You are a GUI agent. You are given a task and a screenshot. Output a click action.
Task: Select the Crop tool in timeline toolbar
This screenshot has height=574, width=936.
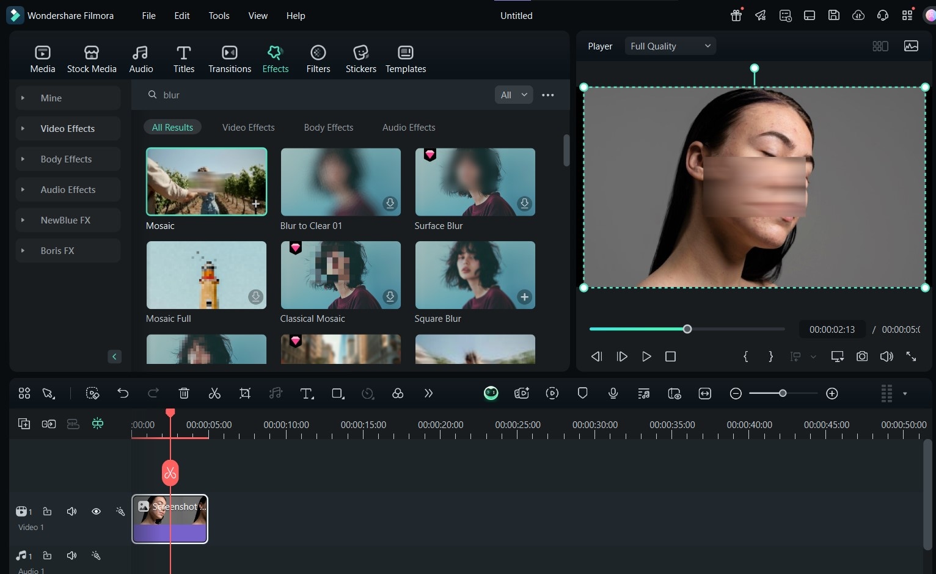[245, 393]
